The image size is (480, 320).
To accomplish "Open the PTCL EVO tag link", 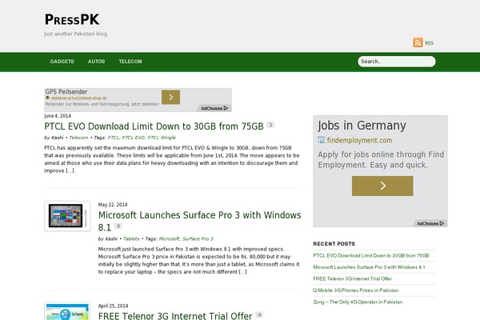I will click(x=133, y=138).
